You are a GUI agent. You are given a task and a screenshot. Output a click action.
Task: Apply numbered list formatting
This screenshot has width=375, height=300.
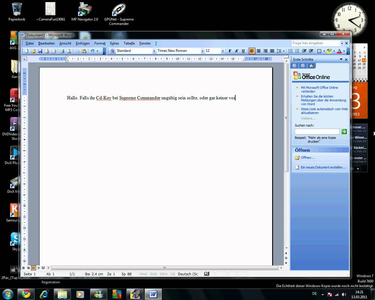click(x=291, y=51)
